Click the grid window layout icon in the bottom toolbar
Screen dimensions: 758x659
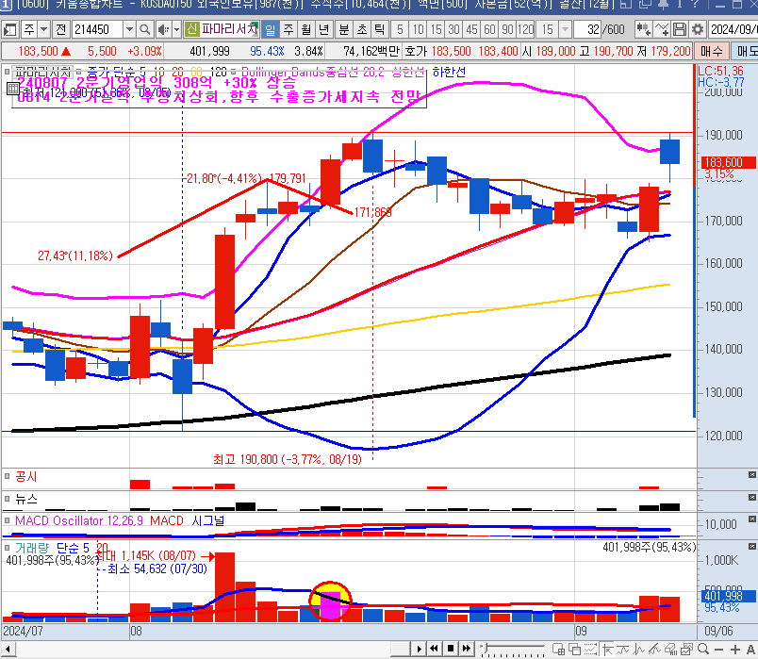click(559, 650)
